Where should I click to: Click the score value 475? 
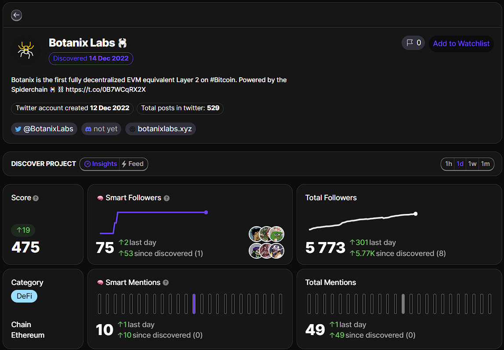[25, 247]
